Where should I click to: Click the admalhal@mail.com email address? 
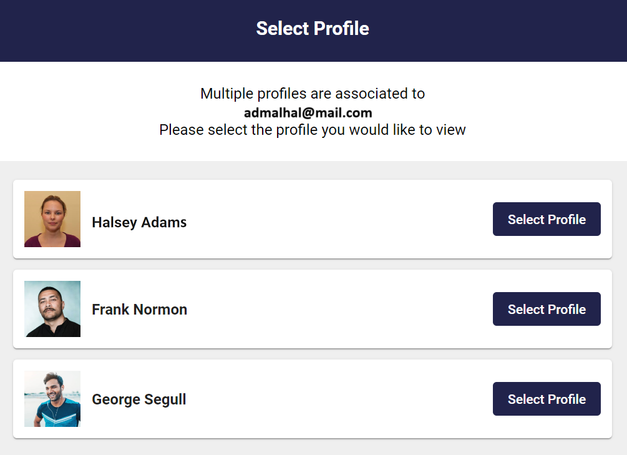(308, 113)
